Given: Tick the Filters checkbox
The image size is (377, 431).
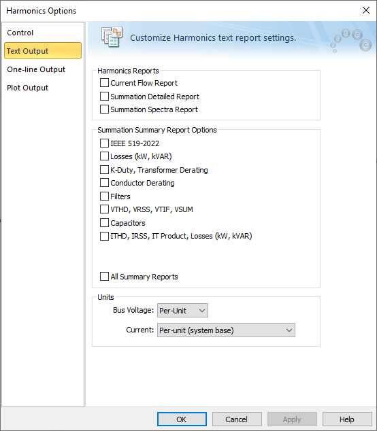Looking at the screenshot, I should click(104, 196).
